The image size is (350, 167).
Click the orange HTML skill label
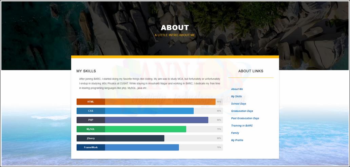point(91,102)
